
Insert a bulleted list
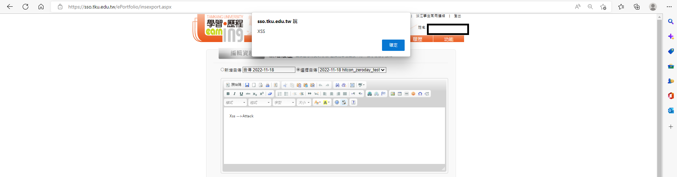pyautogui.click(x=287, y=94)
